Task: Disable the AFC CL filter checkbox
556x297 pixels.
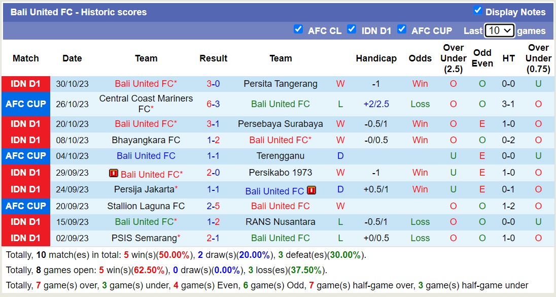Action: point(299,29)
